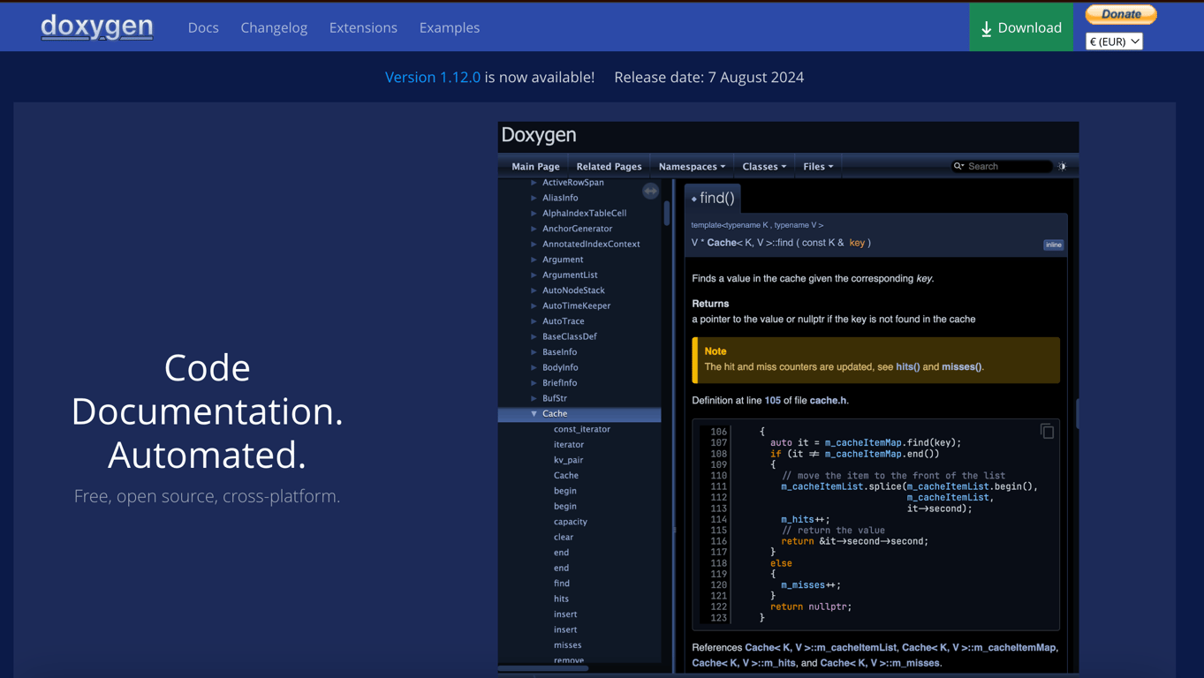The image size is (1204, 678).
Task: Expand the BufStr tree node
Action: (x=534, y=398)
